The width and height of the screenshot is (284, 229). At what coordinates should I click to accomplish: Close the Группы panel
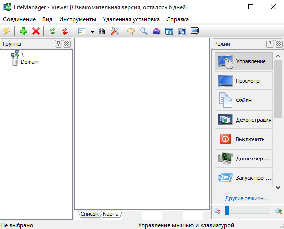pyautogui.click(x=67, y=44)
